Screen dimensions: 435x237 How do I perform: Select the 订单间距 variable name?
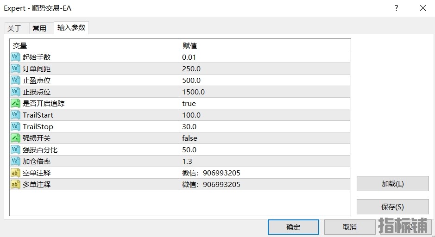37,69
